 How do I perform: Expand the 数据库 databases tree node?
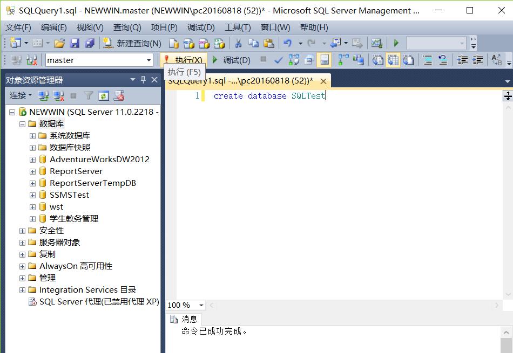click(x=22, y=123)
